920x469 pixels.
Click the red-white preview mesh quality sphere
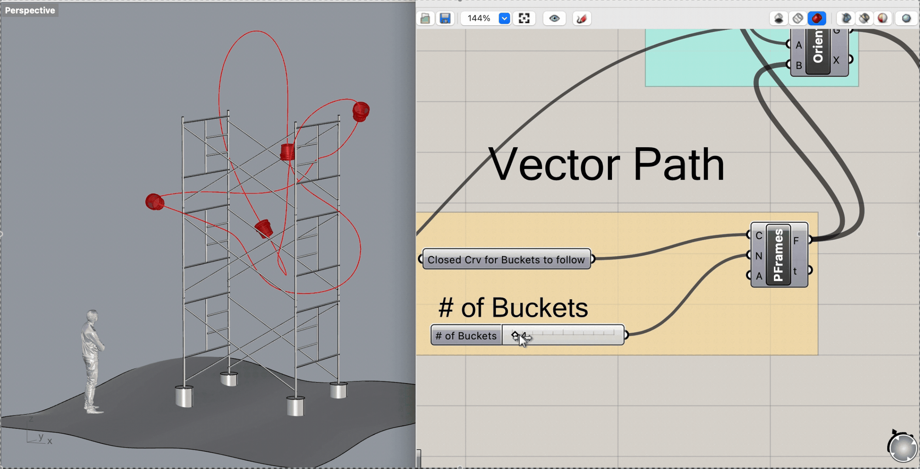882,18
